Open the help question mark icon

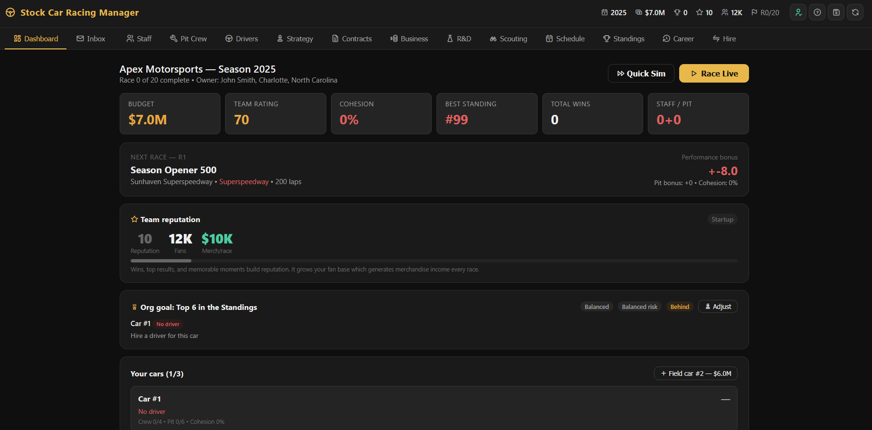817,12
